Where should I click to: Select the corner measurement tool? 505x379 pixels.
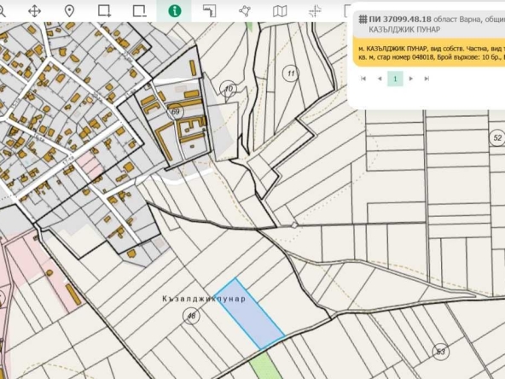point(210,11)
